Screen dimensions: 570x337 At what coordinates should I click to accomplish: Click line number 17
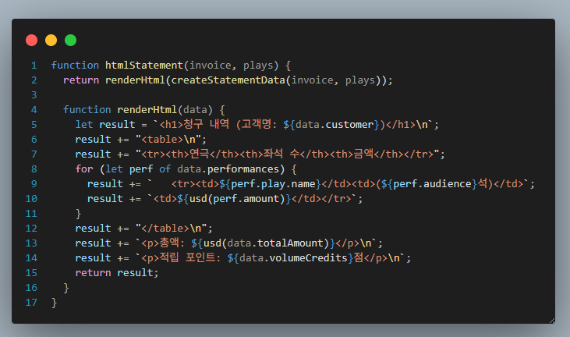click(x=31, y=303)
